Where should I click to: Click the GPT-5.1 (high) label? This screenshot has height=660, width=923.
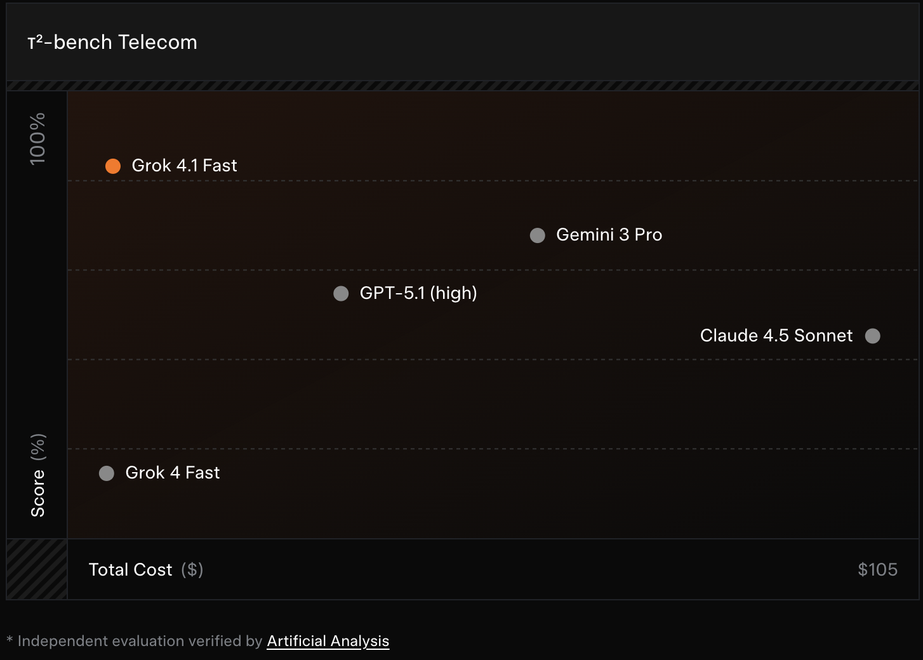click(x=418, y=293)
